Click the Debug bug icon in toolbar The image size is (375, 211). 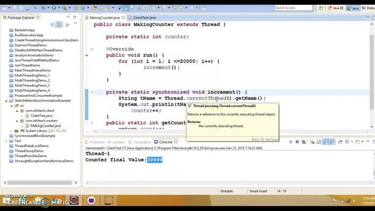point(43,8)
